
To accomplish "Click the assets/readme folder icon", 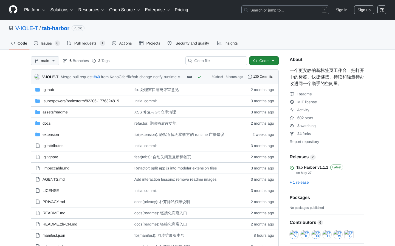I will pyautogui.click(x=38, y=112).
